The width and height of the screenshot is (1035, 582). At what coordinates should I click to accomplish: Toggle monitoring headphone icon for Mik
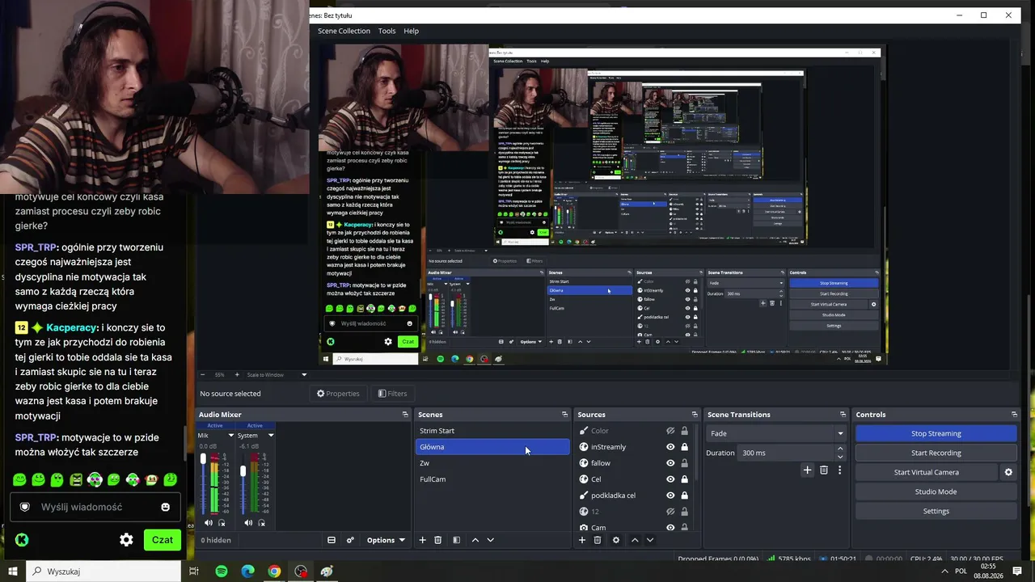222,523
